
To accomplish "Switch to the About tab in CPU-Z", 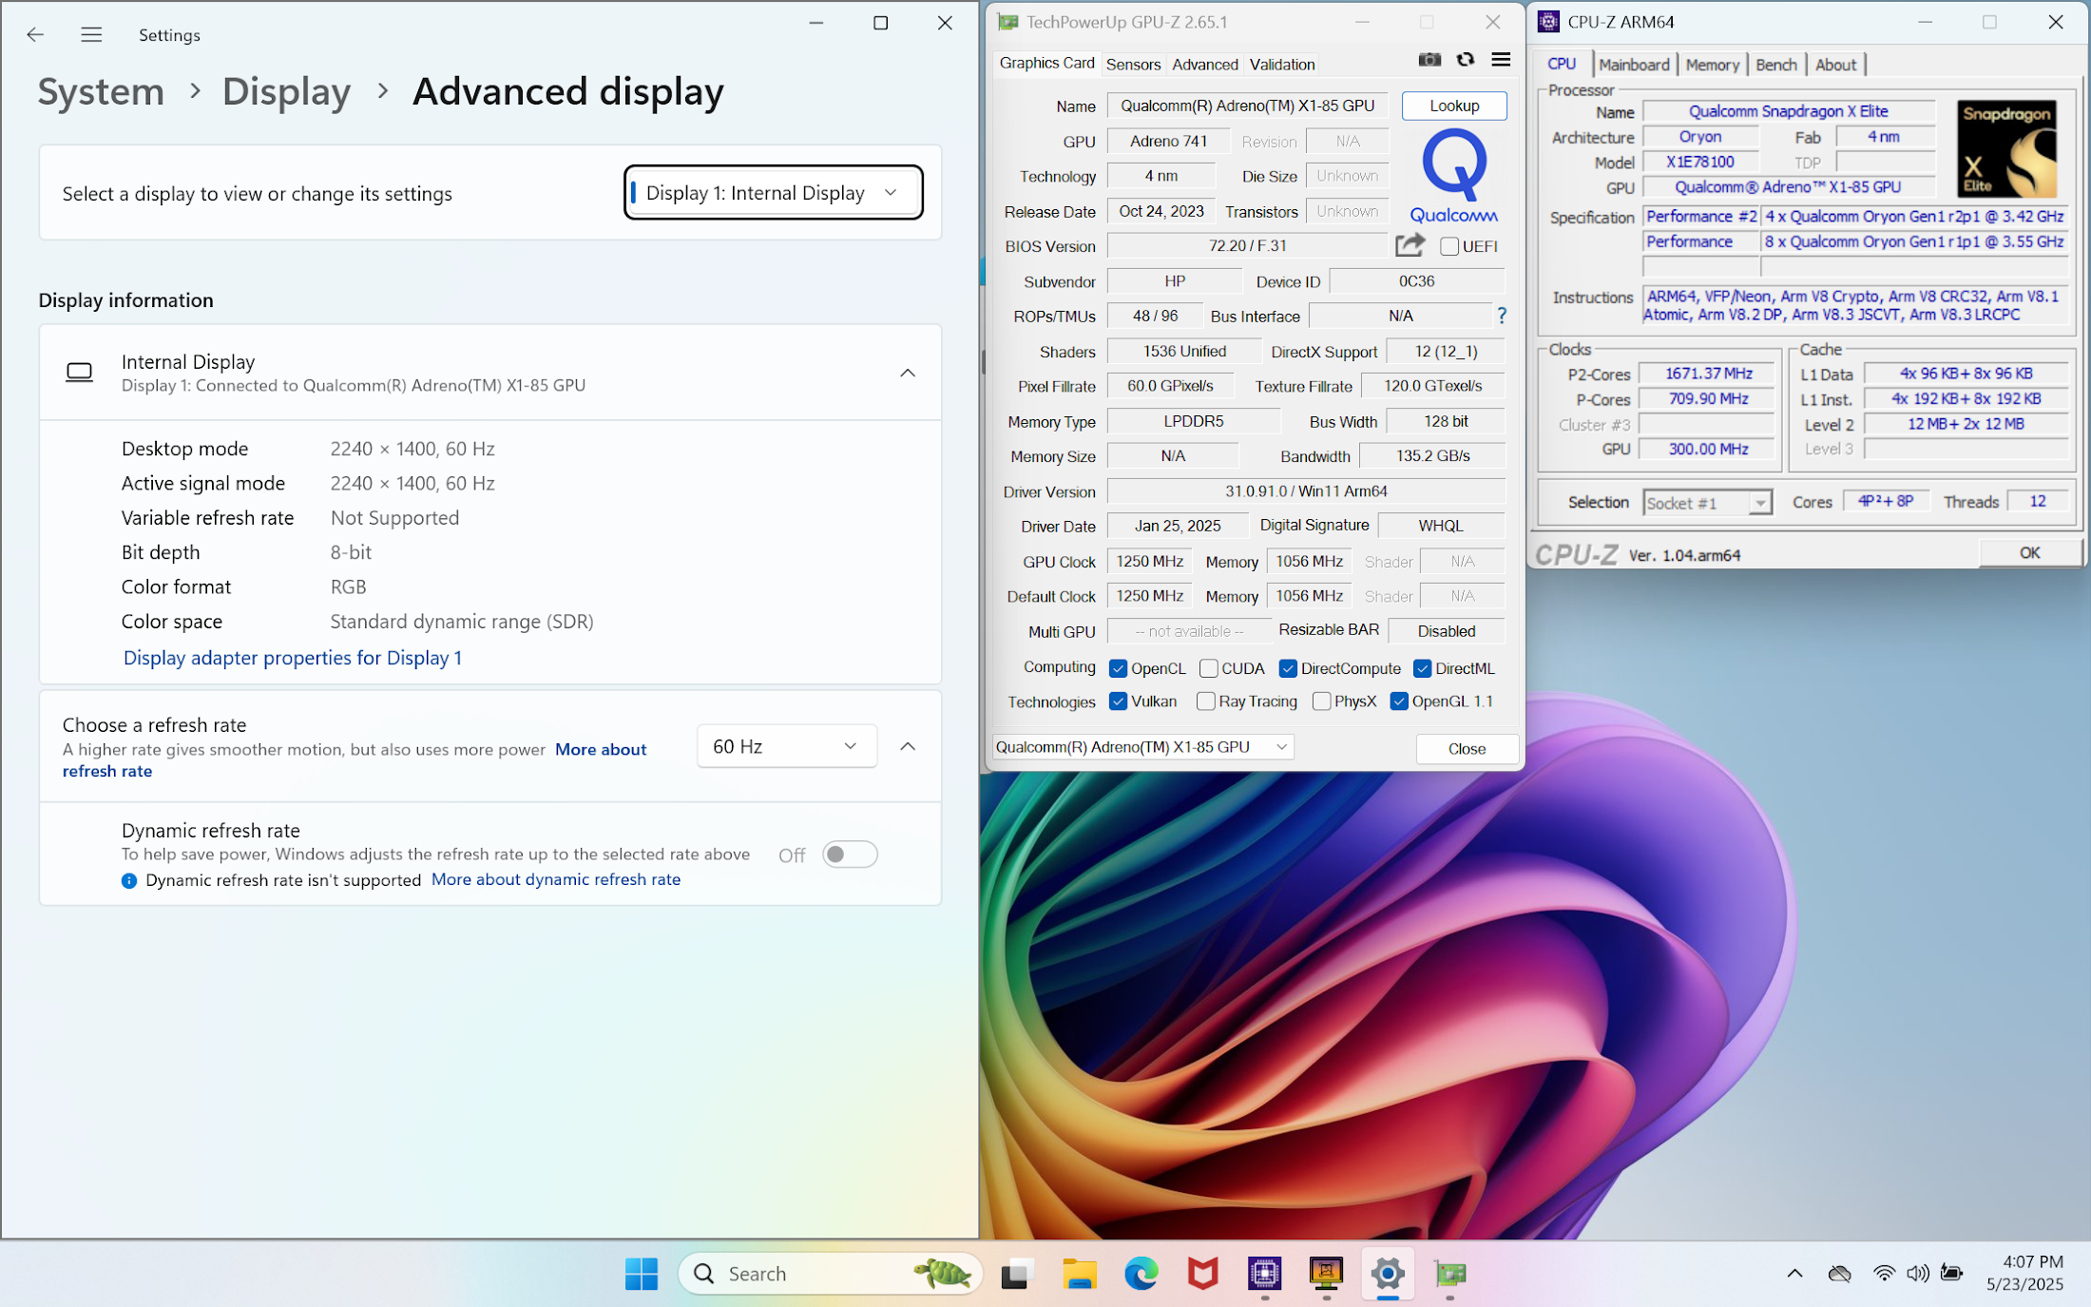I will coord(1835,65).
